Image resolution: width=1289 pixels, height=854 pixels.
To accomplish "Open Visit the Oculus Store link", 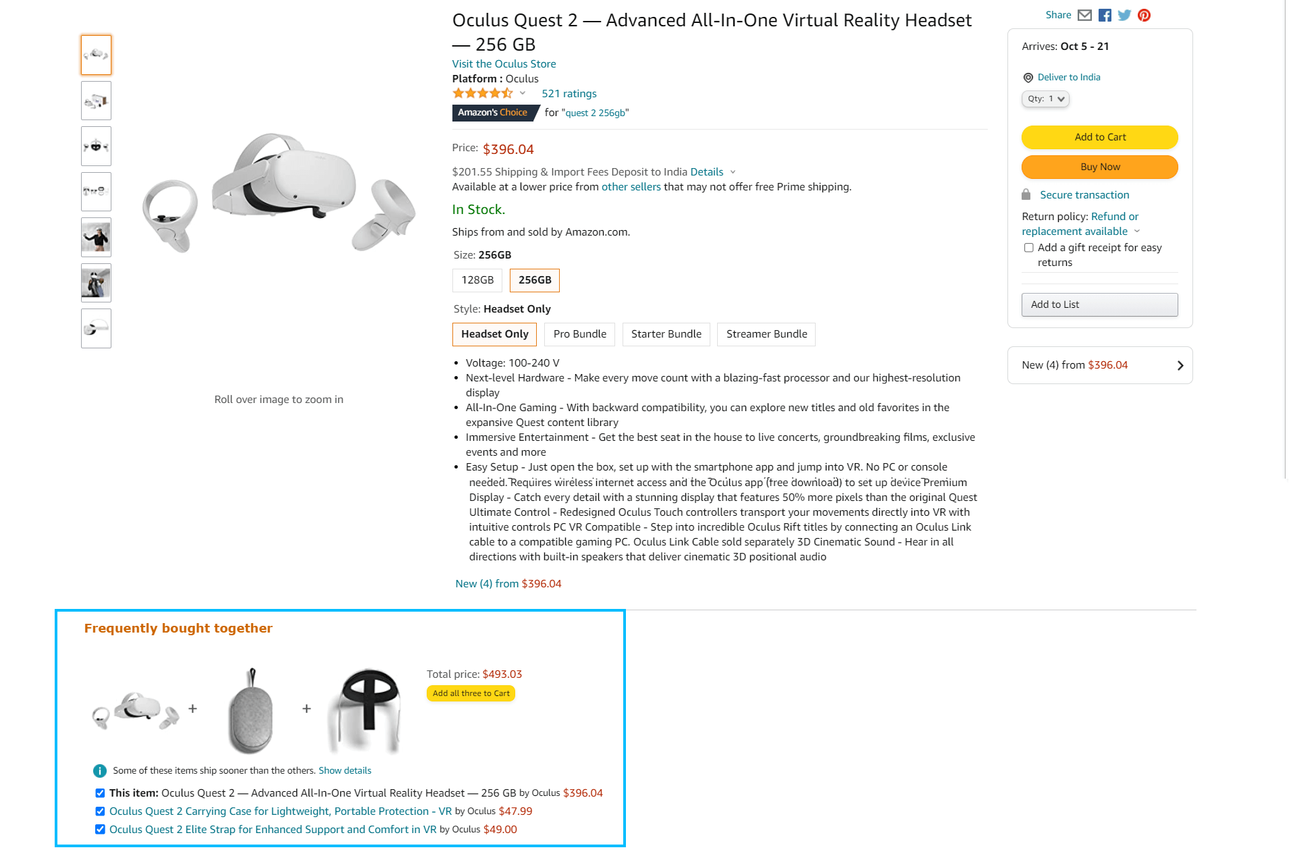I will tap(504, 63).
